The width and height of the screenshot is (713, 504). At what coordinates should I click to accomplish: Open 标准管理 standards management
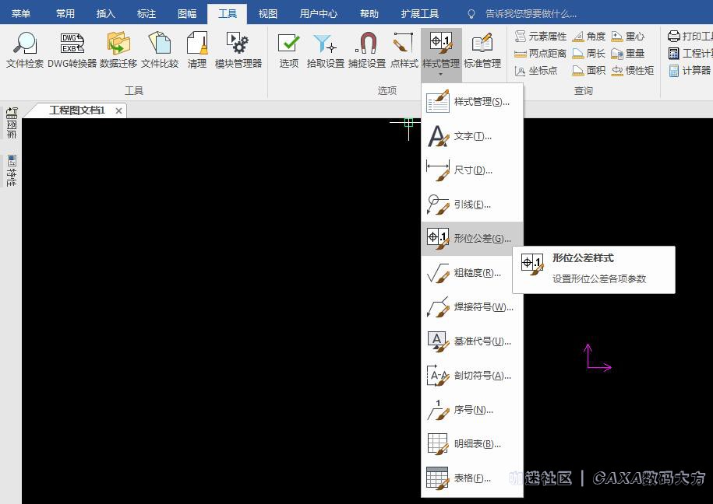point(482,50)
